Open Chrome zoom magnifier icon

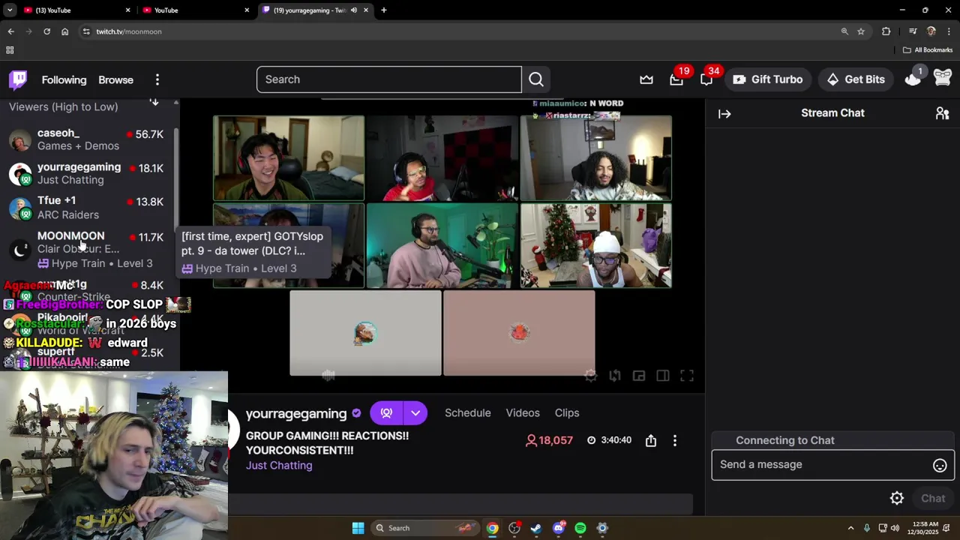(844, 31)
